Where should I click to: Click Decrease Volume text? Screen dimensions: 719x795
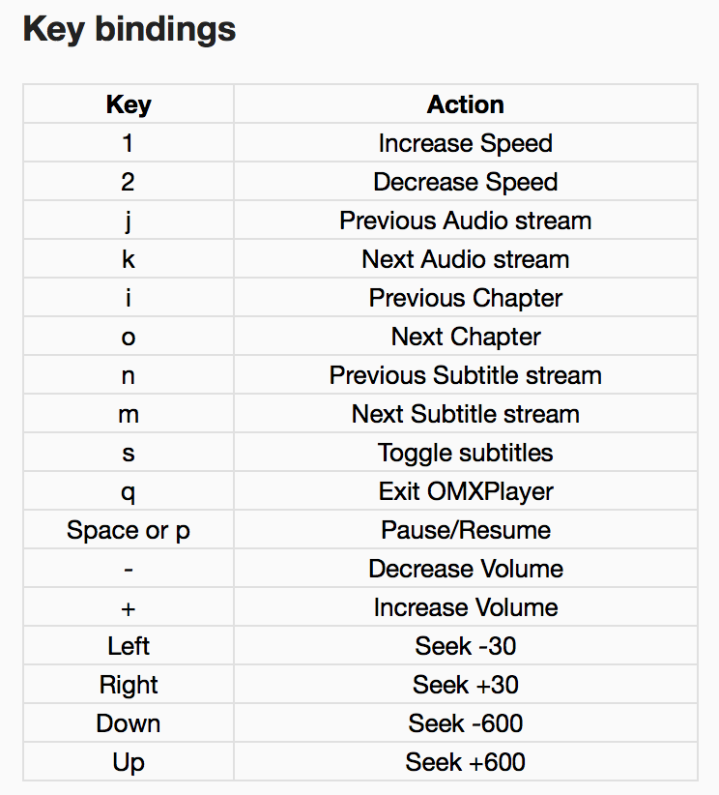(465, 569)
